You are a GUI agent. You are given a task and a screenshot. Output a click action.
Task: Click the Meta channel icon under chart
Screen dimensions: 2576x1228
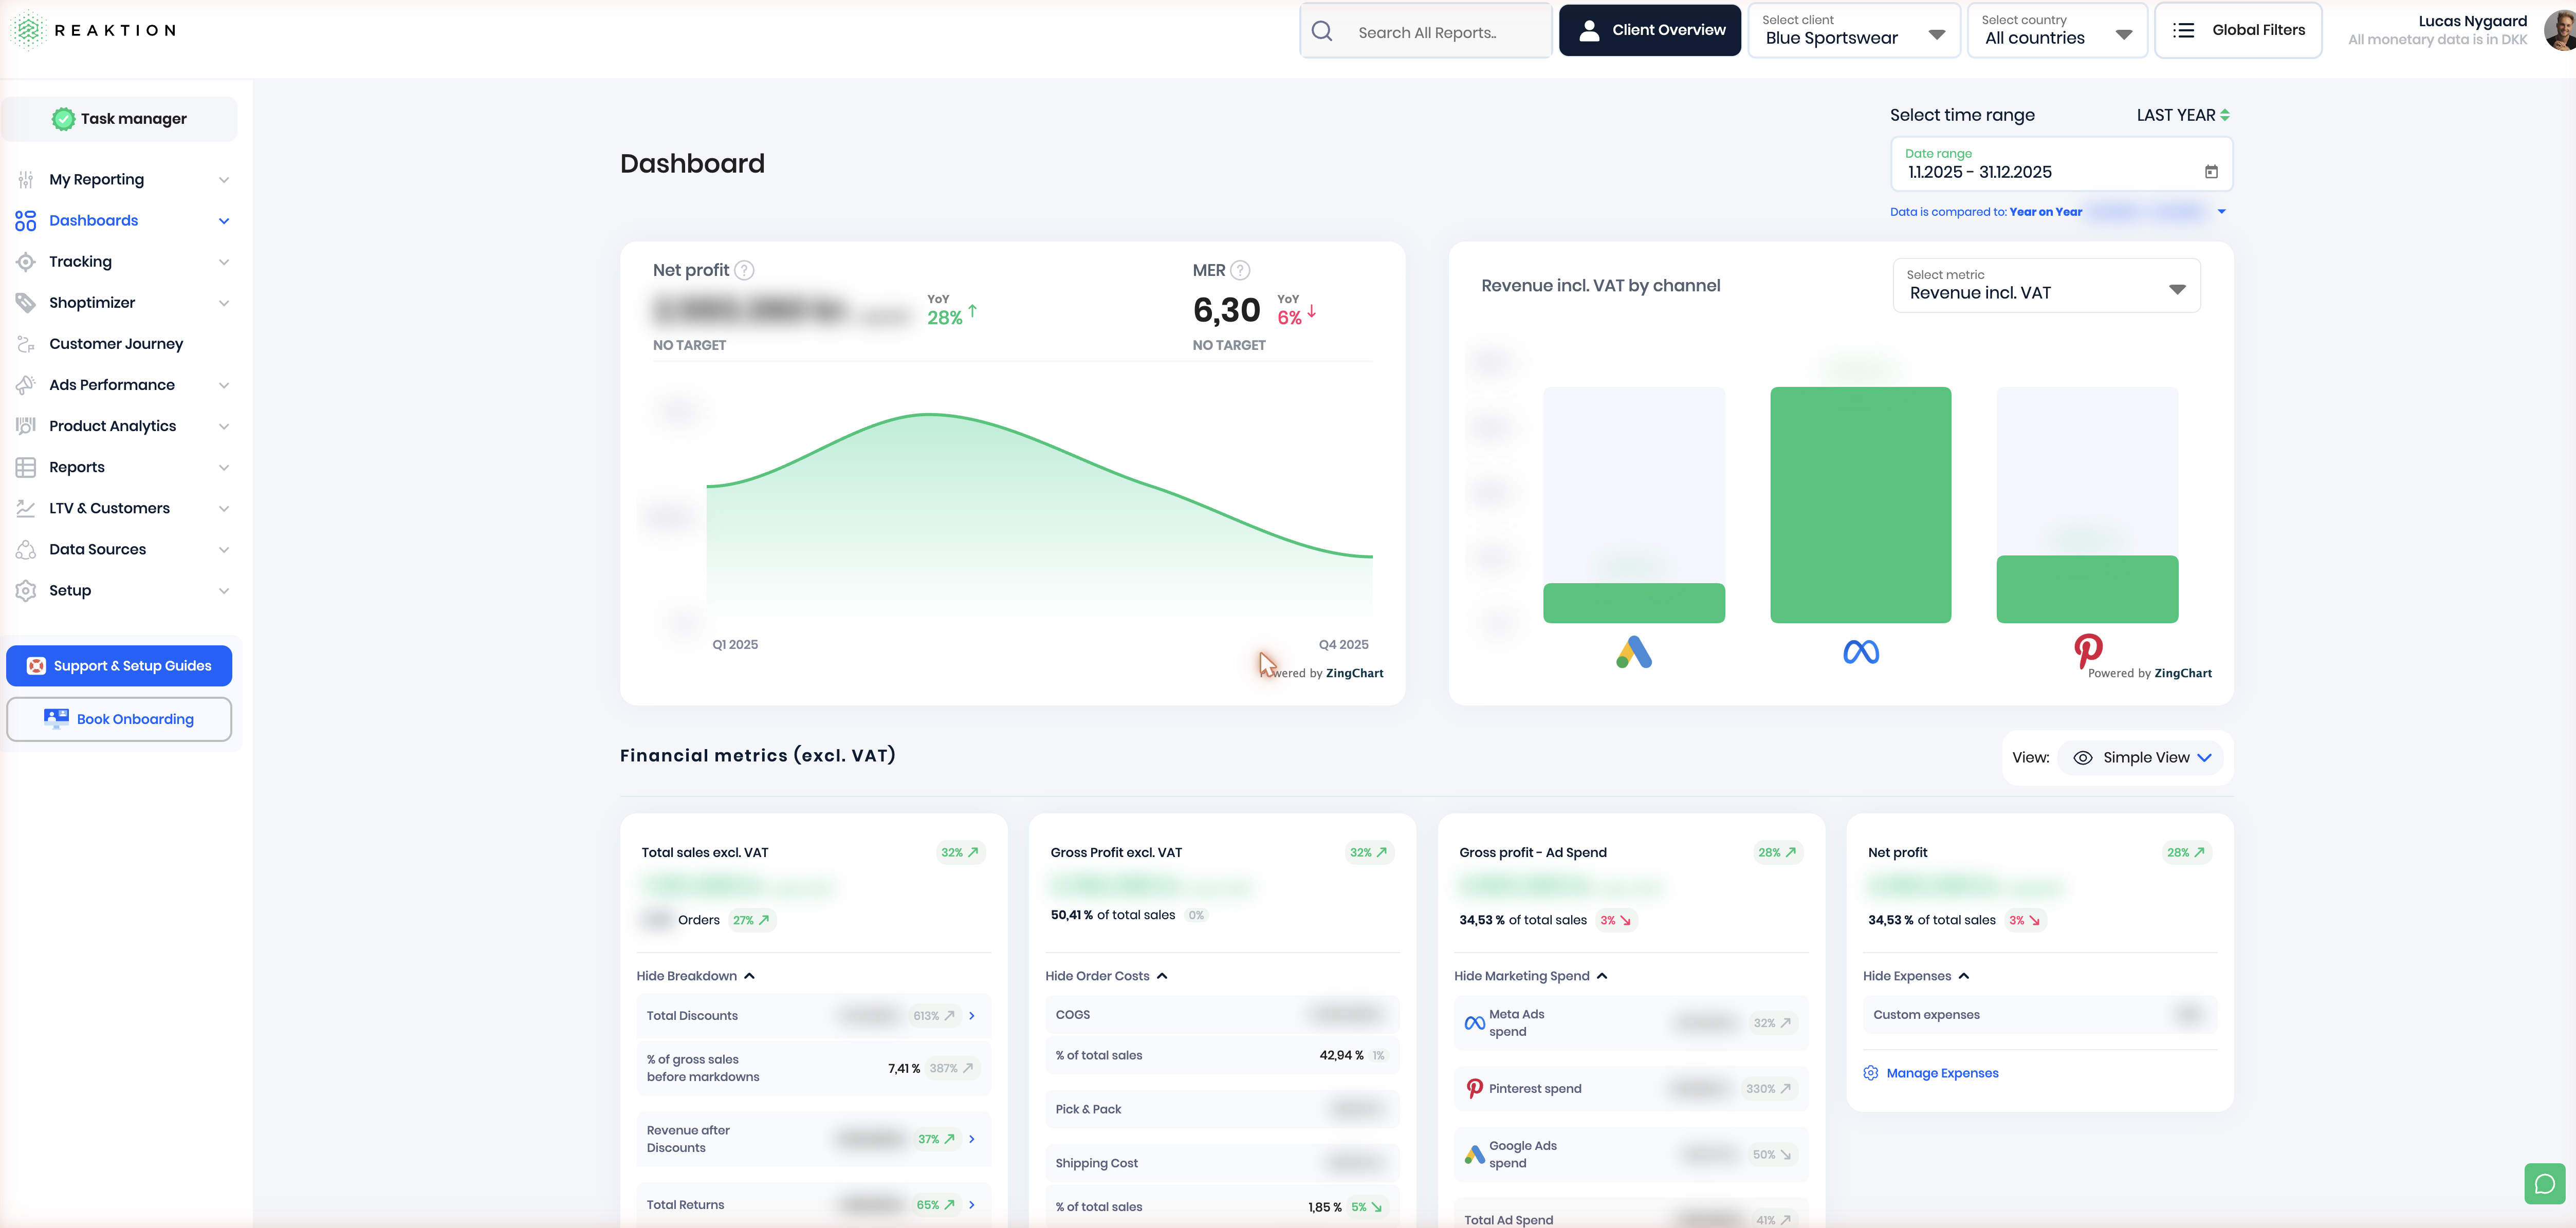[1861, 652]
